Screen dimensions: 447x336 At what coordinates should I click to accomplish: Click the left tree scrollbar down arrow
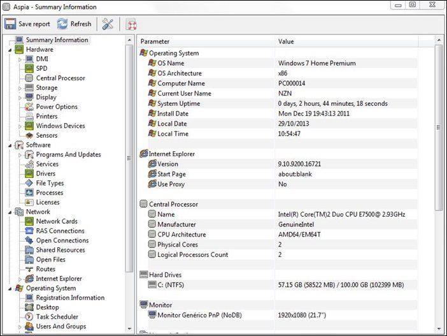point(130,328)
